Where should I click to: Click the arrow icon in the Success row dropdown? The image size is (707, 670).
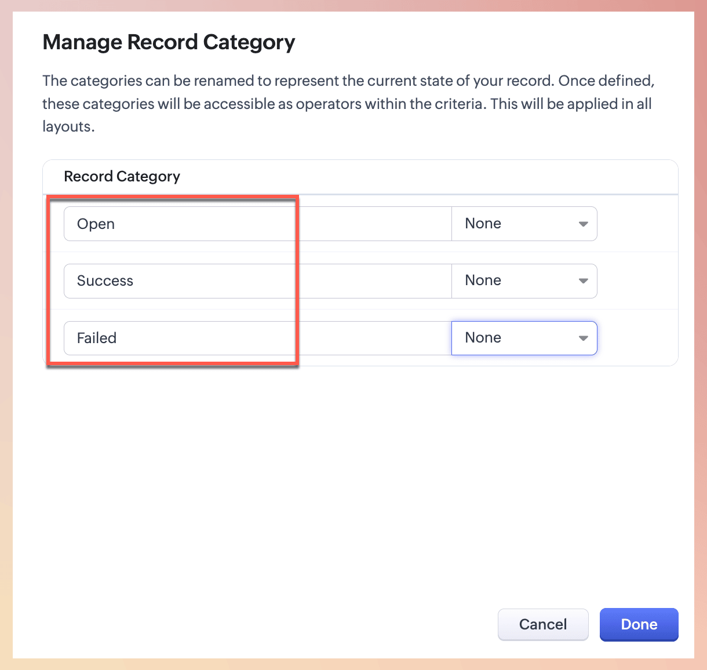583,281
